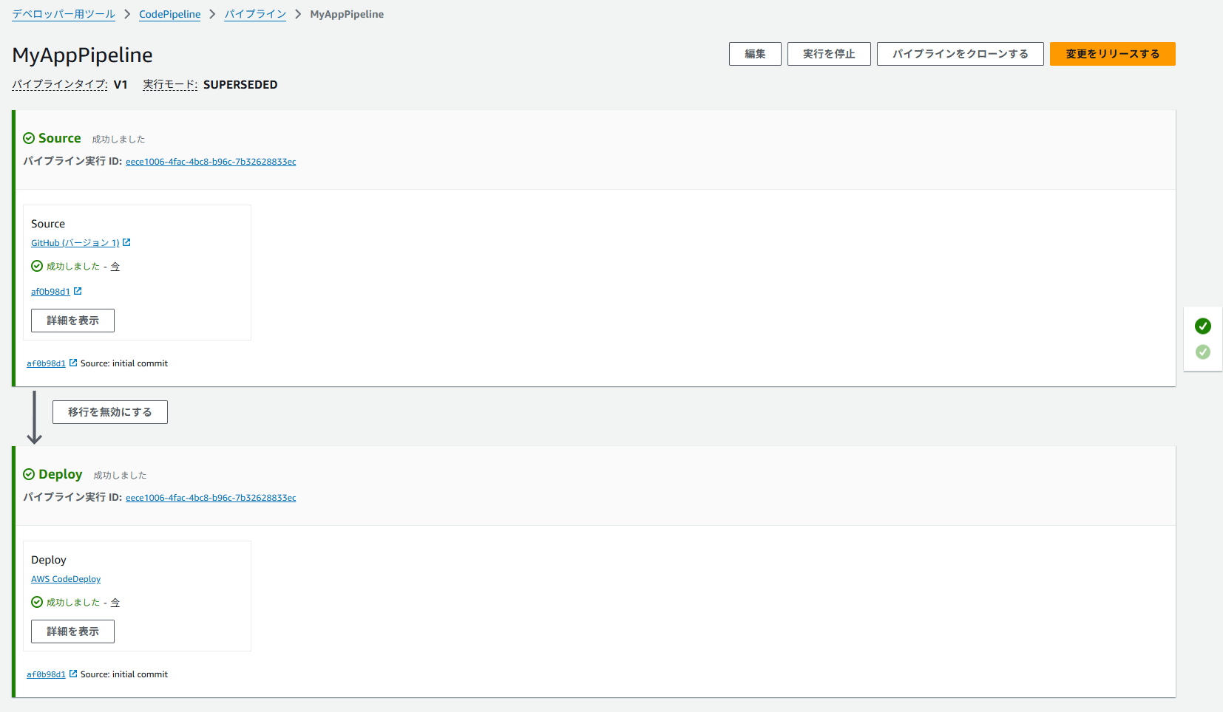Click the Deploy stage title
Viewport: 1223px width, 712px height.
(x=61, y=474)
